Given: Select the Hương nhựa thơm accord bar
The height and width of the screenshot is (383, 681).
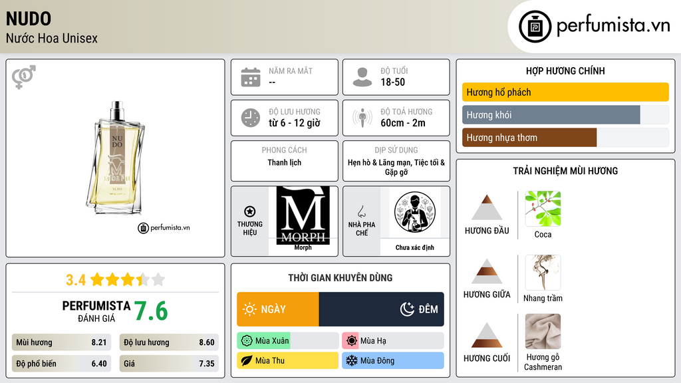Looking at the screenshot, I should point(565,137).
